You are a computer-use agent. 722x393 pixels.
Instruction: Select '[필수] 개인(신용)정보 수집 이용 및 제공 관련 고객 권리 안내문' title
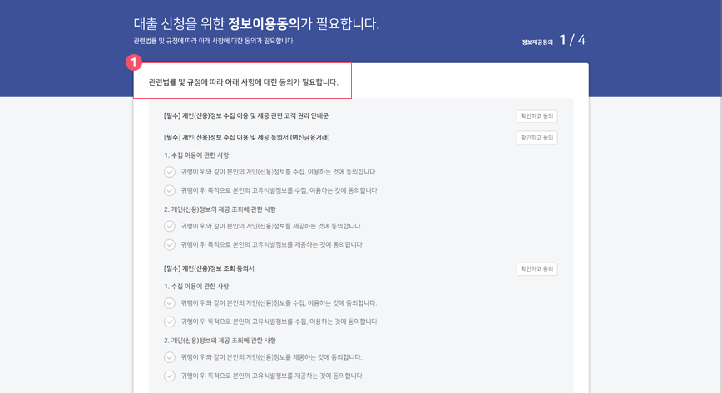246,116
